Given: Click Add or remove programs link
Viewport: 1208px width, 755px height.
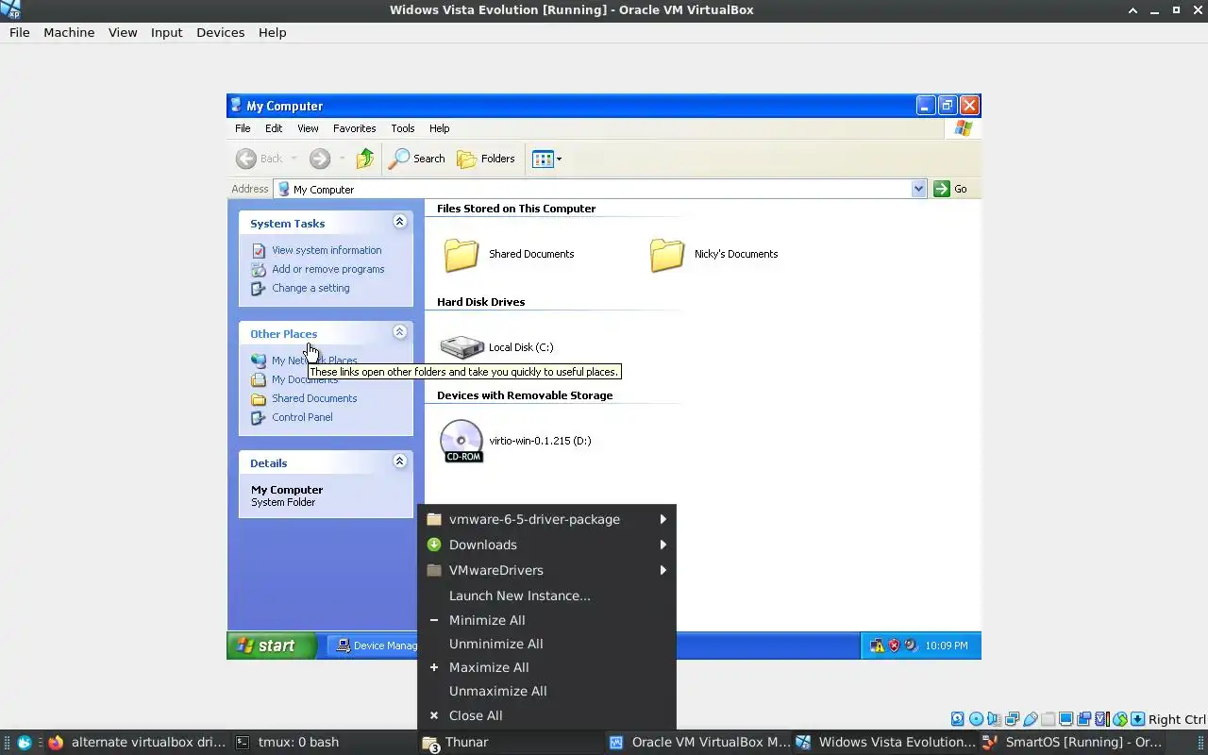Looking at the screenshot, I should [x=328, y=269].
